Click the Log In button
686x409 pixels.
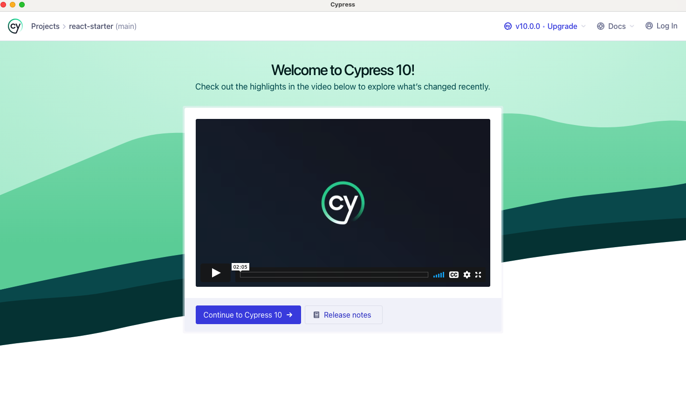pyautogui.click(x=661, y=26)
